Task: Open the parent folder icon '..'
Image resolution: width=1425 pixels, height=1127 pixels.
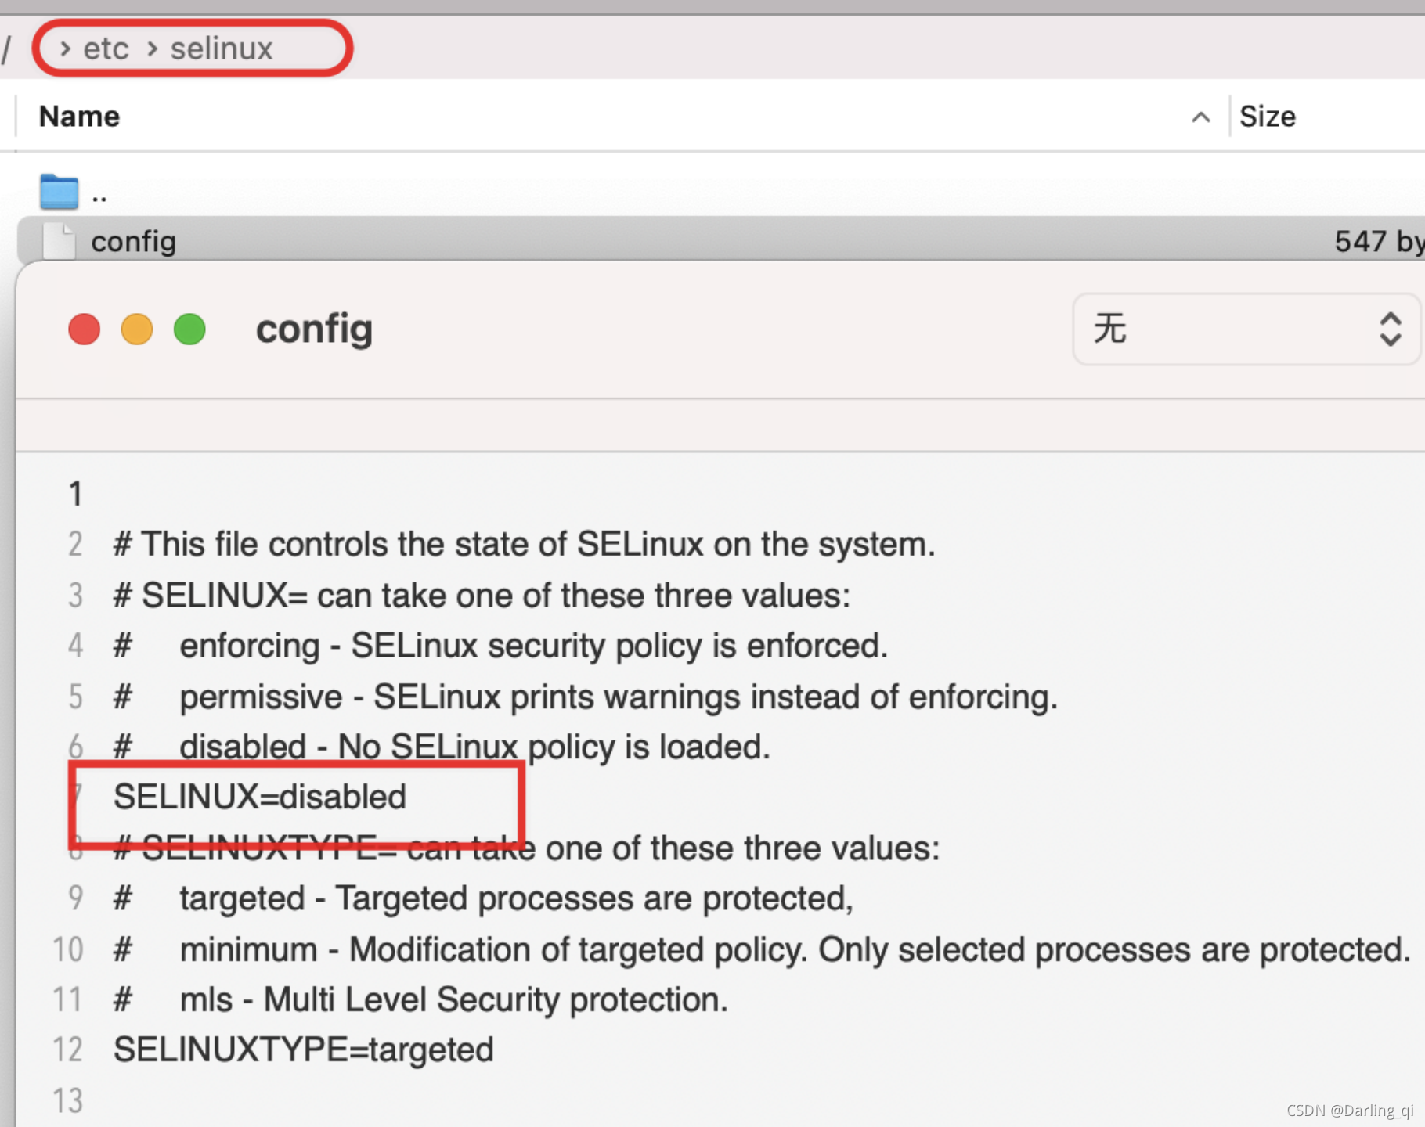Action: 59,192
